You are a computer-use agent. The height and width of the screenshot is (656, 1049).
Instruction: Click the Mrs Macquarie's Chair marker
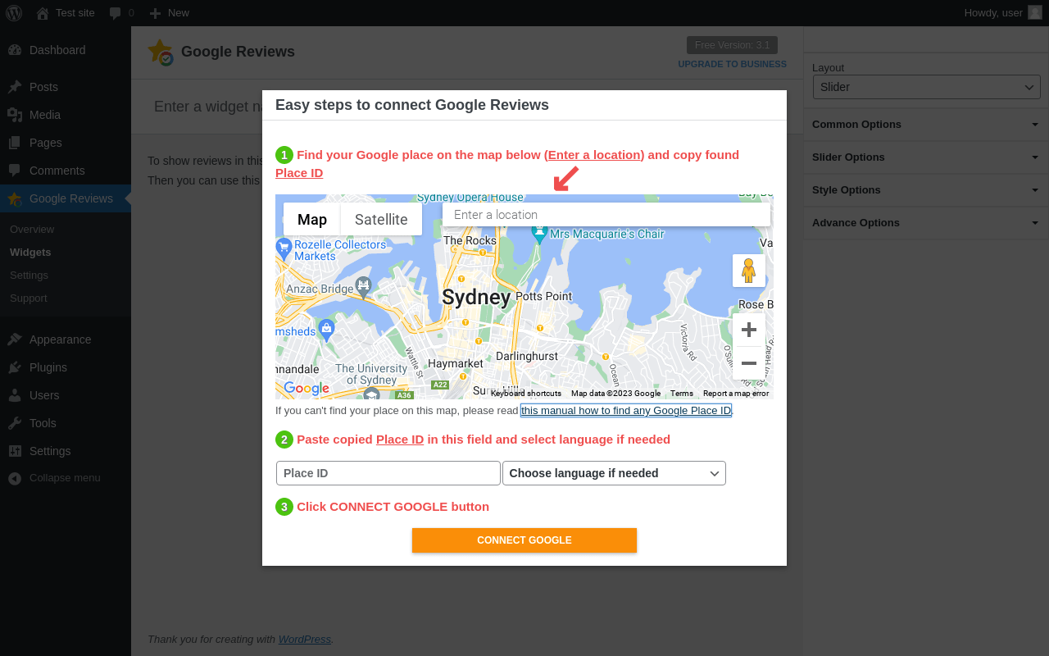[x=539, y=234]
